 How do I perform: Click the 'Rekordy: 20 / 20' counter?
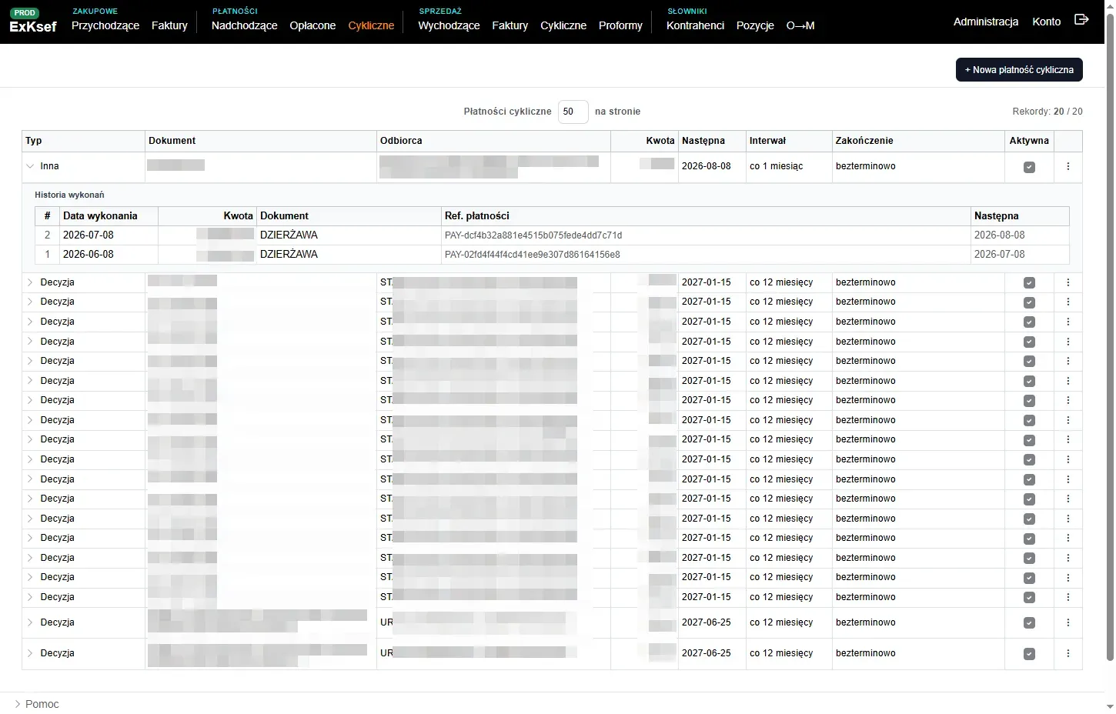[x=1047, y=112]
